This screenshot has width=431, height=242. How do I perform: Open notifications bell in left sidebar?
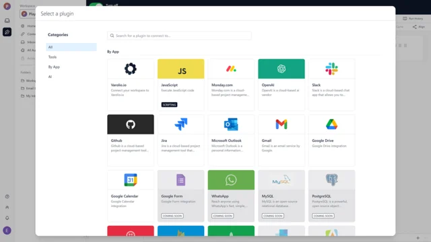click(x=7, y=218)
